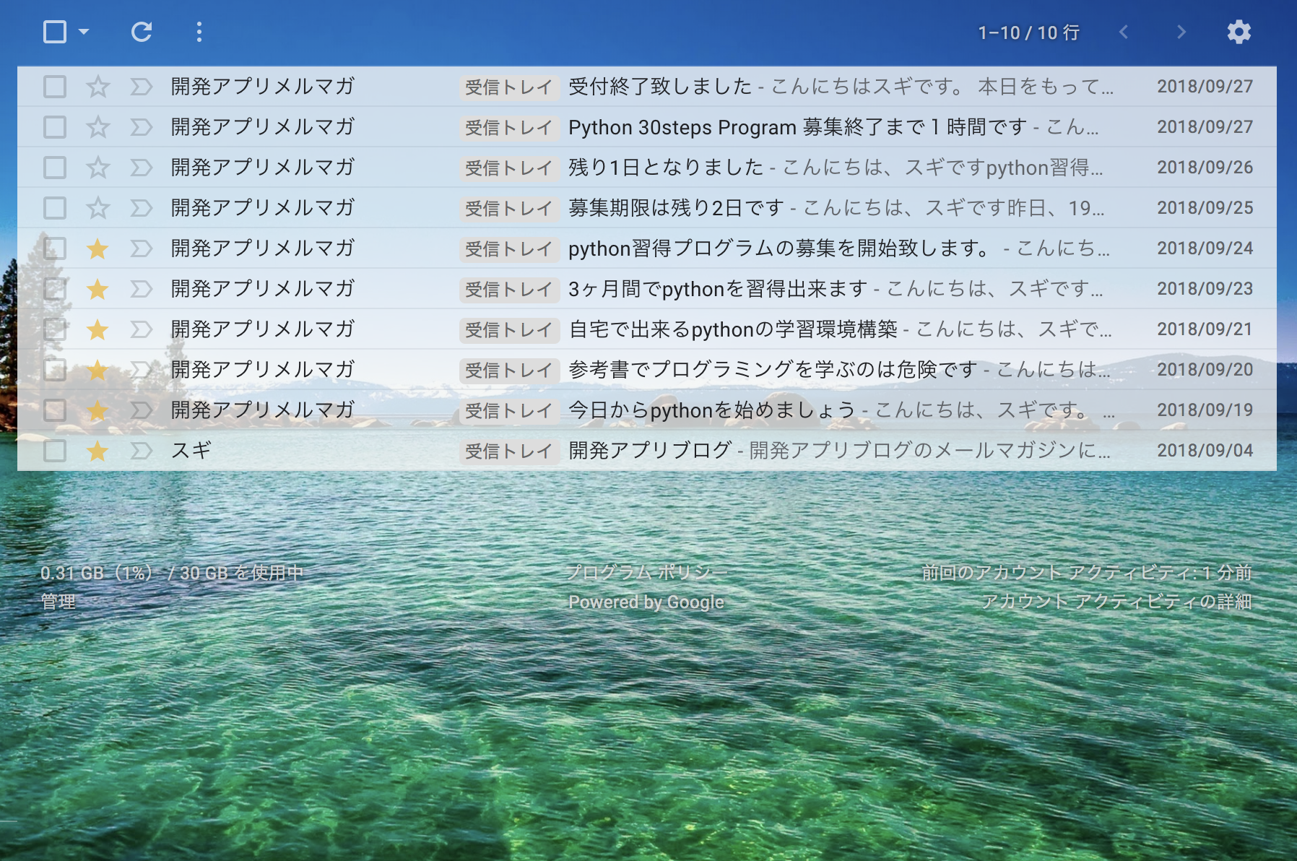The width and height of the screenshot is (1297, 861).
Task: Open the three-dot more options menu
Action: (x=199, y=32)
